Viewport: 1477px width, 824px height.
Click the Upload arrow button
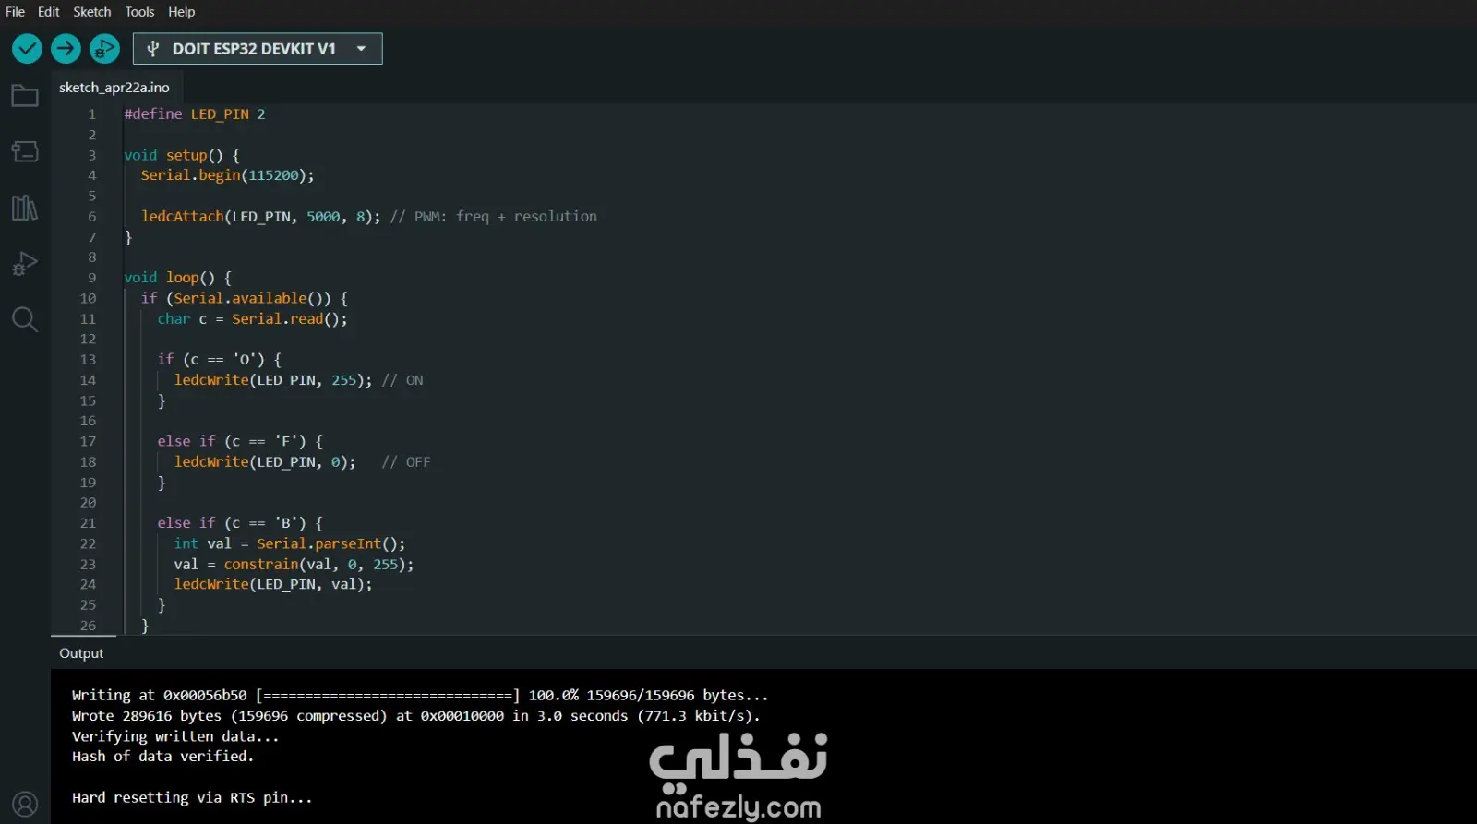tap(66, 48)
